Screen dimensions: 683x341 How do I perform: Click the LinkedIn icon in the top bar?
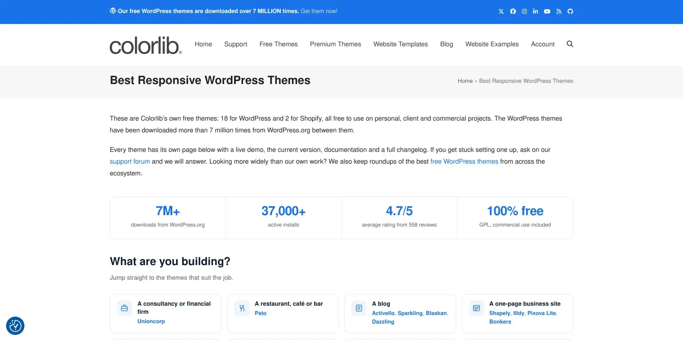tap(535, 11)
